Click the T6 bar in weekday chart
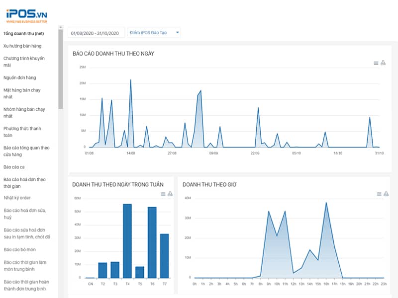 click(152, 242)
